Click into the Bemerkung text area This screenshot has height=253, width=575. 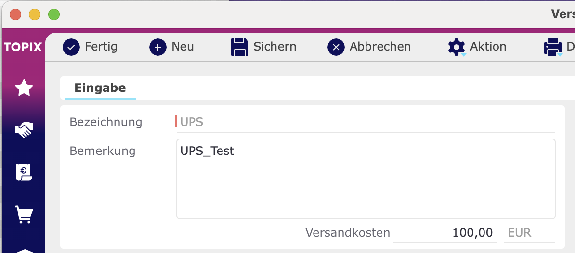[x=366, y=178]
